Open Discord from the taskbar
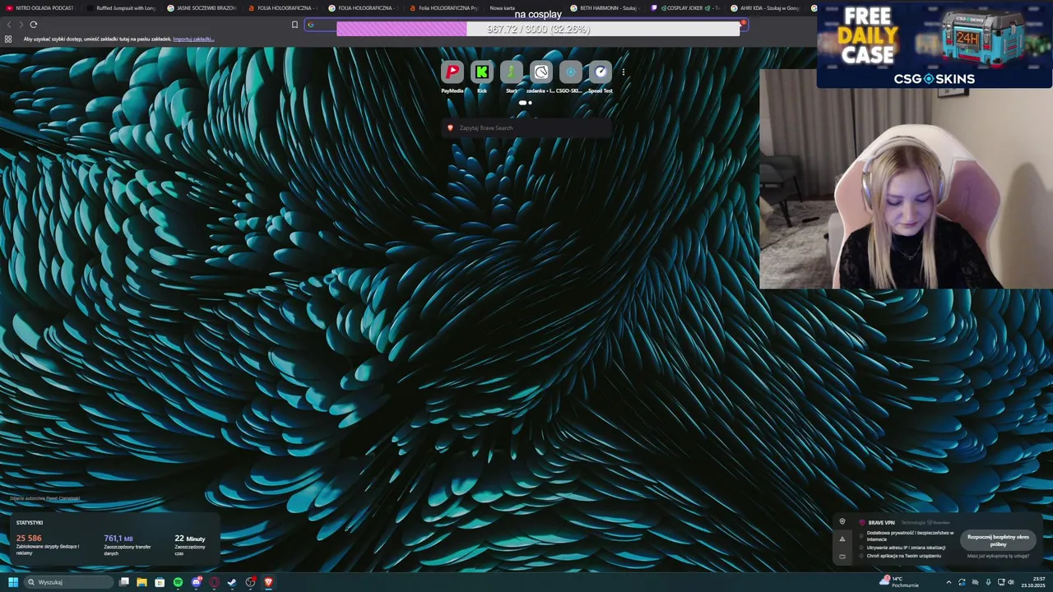Image resolution: width=1053 pixels, height=592 pixels. pyautogui.click(x=196, y=582)
